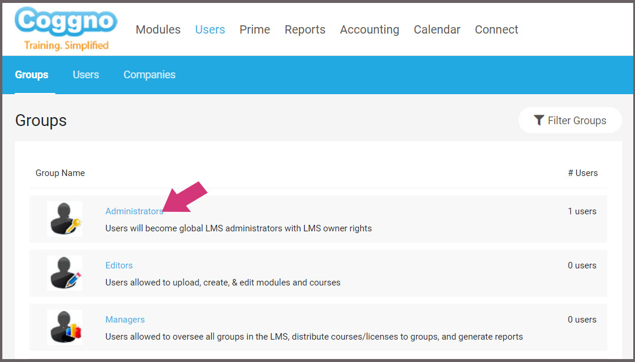
Task: Click the Groups page heading
Action: [41, 121]
